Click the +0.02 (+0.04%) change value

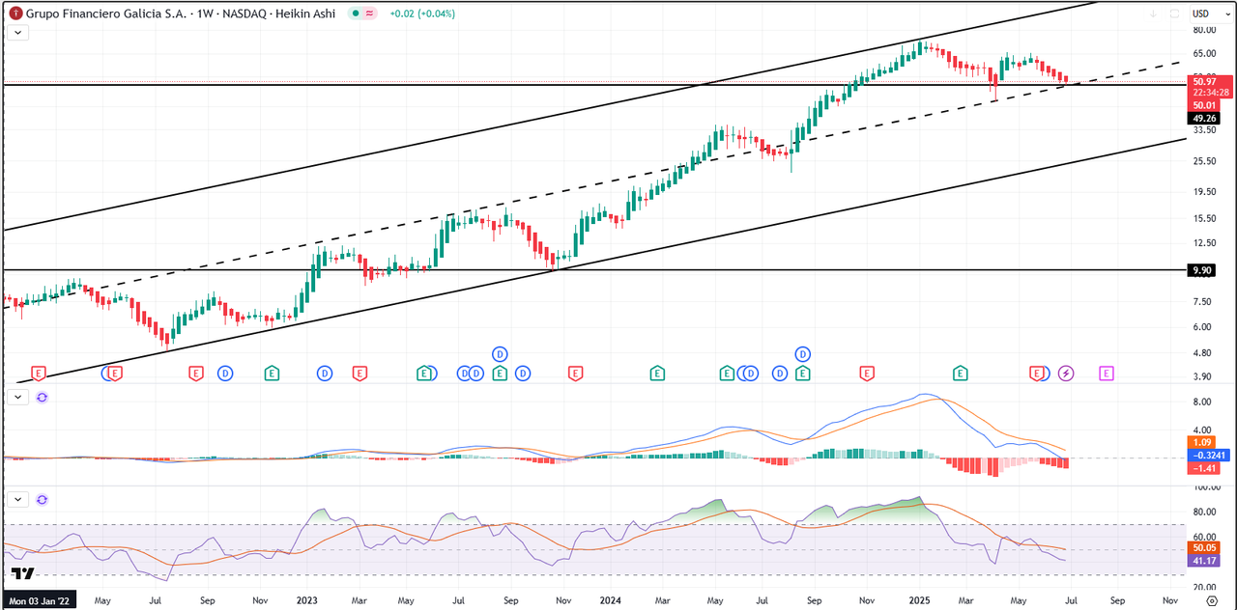(x=421, y=14)
